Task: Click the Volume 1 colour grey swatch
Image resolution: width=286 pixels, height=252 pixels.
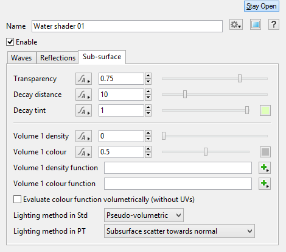Action: coord(265,152)
